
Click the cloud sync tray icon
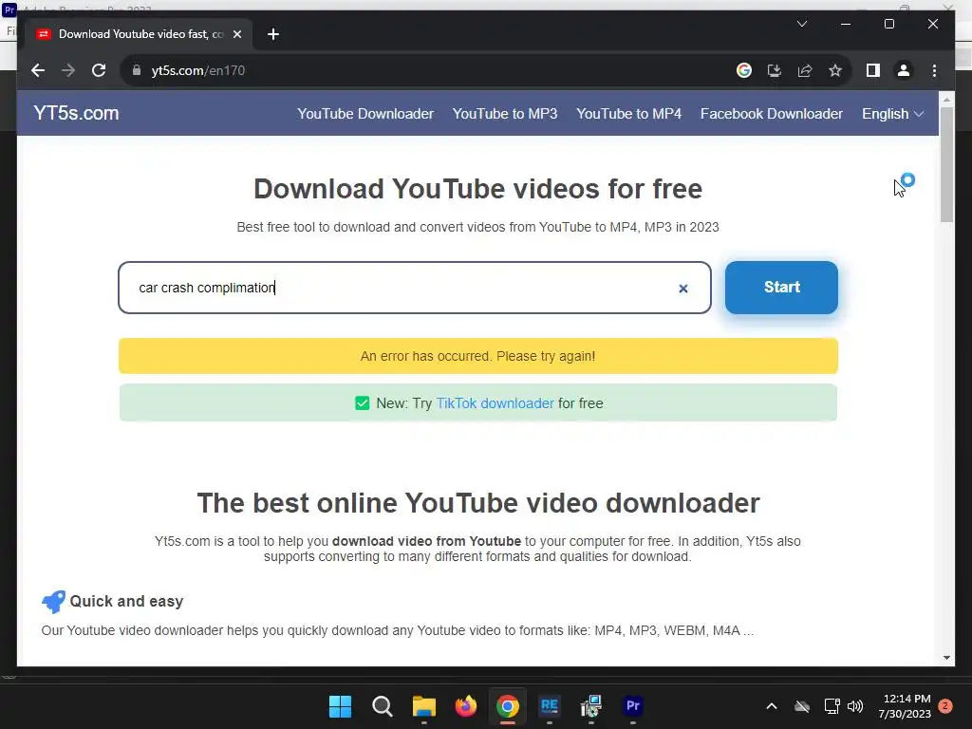point(801,706)
